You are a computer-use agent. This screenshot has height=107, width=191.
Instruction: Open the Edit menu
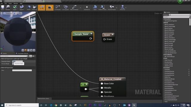tap(6, 3)
